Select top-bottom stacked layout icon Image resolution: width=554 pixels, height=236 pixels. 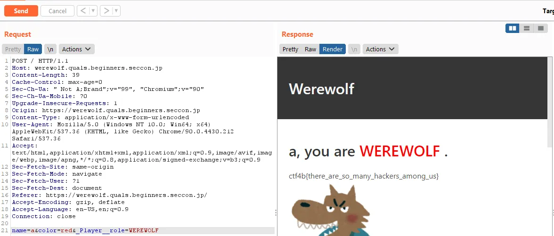click(526, 28)
